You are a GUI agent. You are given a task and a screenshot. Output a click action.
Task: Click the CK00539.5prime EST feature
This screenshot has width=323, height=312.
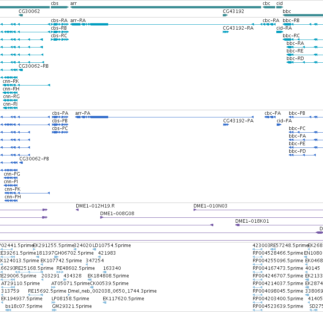[92, 287]
